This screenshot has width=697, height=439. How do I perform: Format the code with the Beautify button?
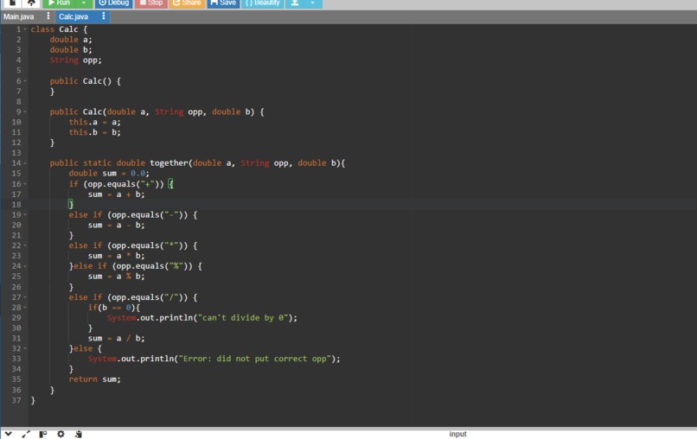click(x=263, y=3)
